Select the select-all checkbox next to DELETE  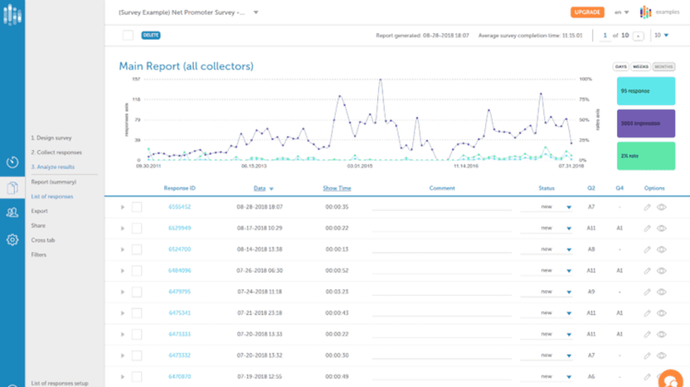click(128, 35)
